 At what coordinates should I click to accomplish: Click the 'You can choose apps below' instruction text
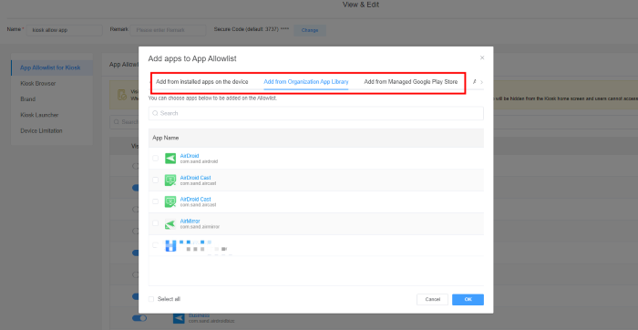coord(212,98)
